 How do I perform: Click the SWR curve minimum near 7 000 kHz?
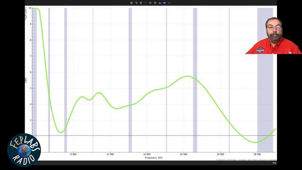coord(61,132)
